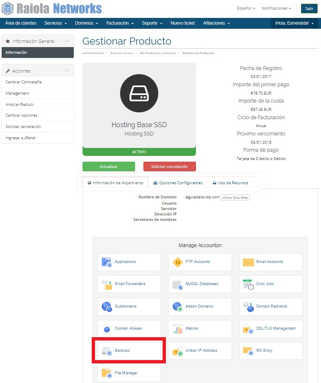Collapse the Información General panel
The image size is (321, 383).
pos(67,41)
